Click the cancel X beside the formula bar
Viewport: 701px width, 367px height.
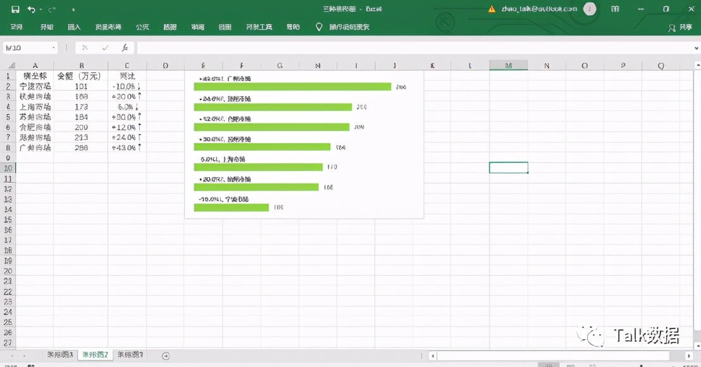[85, 48]
